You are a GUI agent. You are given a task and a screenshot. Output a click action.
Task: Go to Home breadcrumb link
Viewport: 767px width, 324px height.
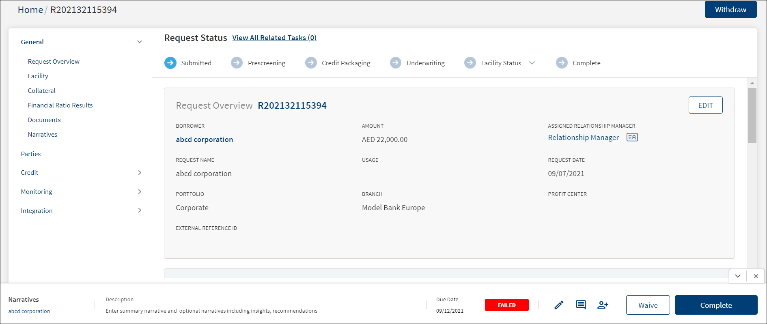(30, 10)
